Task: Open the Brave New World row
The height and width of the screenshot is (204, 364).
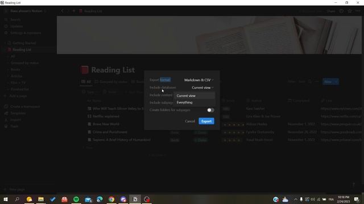Action: click(x=106, y=124)
